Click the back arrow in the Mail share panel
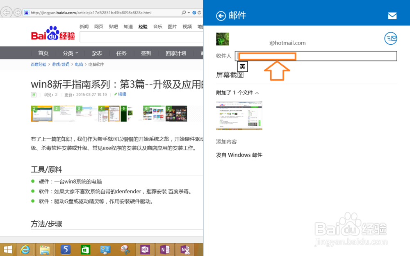 pyautogui.click(x=221, y=16)
